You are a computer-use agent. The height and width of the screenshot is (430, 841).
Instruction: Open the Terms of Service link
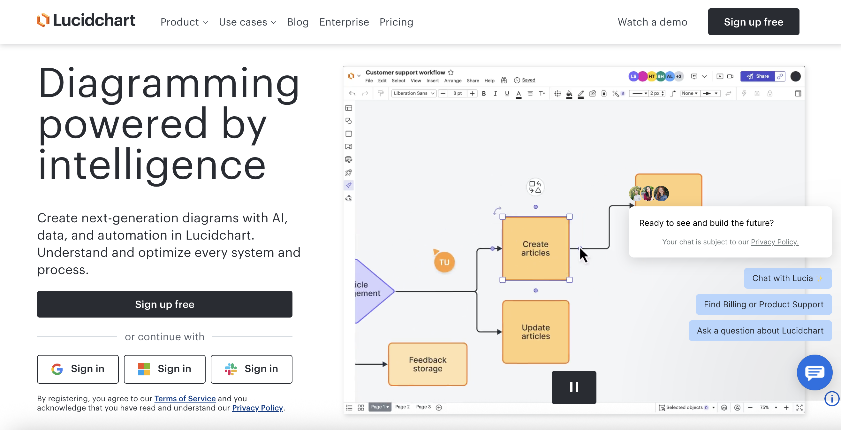pos(185,398)
